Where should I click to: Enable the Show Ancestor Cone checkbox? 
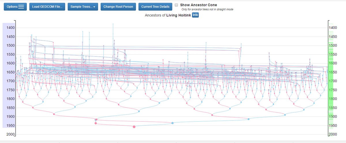pyautogui.click(x=176, y=5)
